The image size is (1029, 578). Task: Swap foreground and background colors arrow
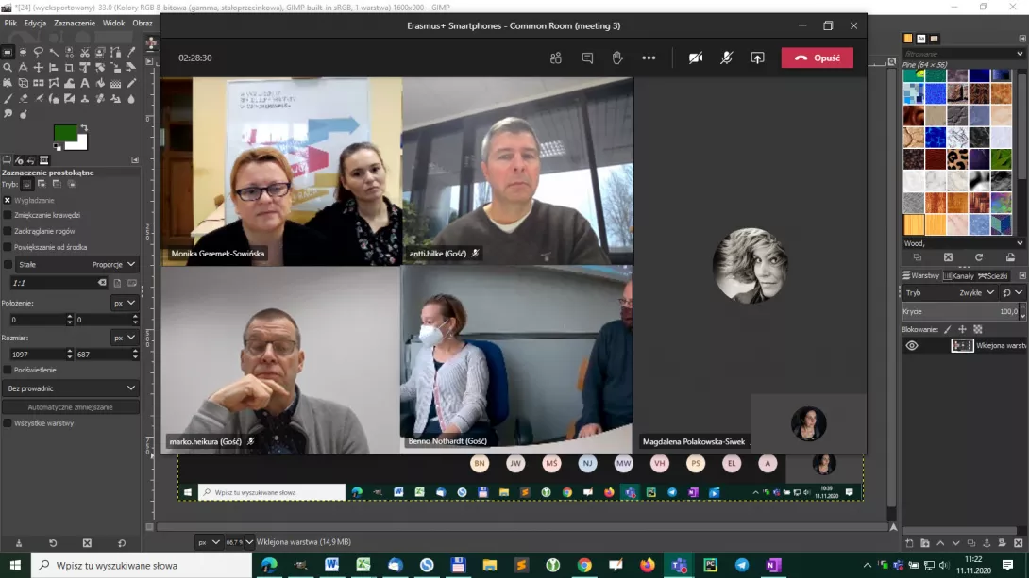coord(84,127)
